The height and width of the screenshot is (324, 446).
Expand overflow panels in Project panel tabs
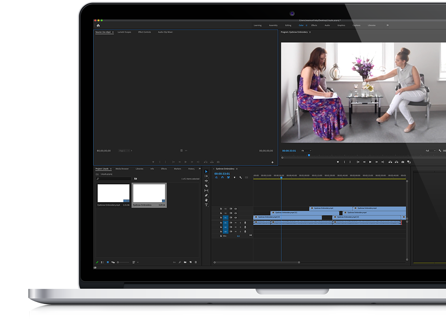pyautogui.click(x=199, y=168)
